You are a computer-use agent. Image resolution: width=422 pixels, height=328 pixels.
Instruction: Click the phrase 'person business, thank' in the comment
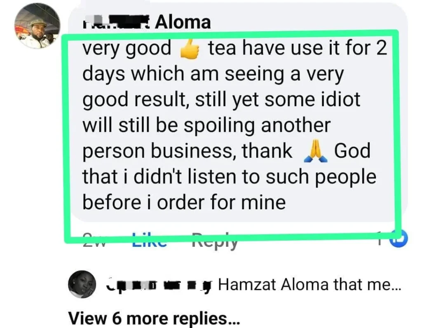pyautogui.click(x=188, y=151)
